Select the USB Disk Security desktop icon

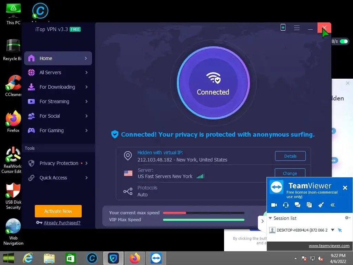point(13,196)
